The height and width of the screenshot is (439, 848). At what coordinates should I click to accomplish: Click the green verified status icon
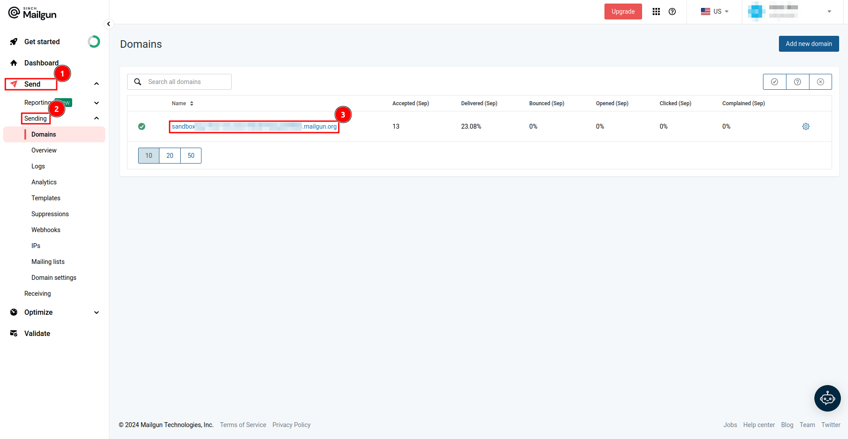pyautogui.click(x=142, y=126)
